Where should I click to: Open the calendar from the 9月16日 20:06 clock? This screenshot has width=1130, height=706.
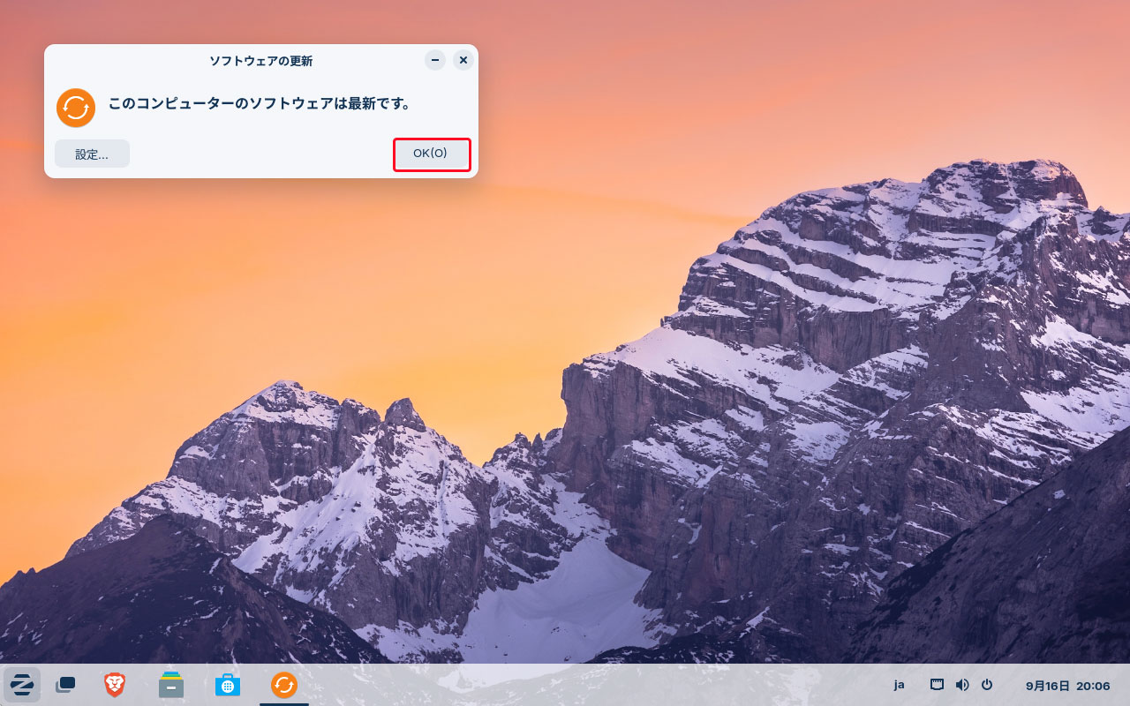click(x=1067, y=686)
